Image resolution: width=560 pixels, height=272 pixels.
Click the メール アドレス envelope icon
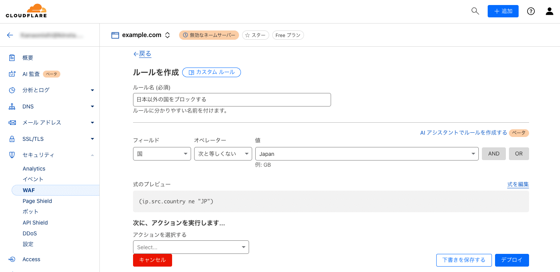[12, 122]
